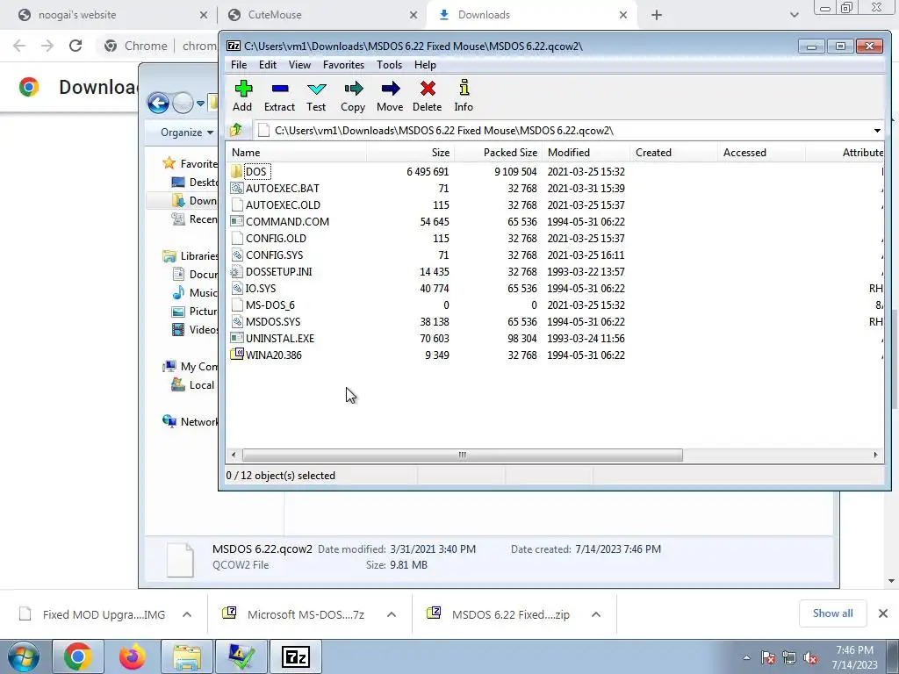Viewport: 899px width, 674px height.
Task: Open the Favorites menu in 7-Zip
Action: click(x=343, y=65)
